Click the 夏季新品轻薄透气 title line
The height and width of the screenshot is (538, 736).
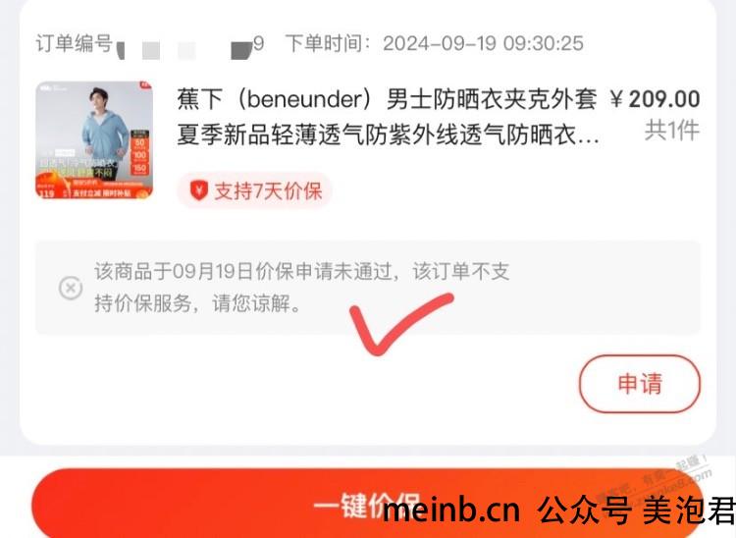pyautogui.click(x=388, y=135)
